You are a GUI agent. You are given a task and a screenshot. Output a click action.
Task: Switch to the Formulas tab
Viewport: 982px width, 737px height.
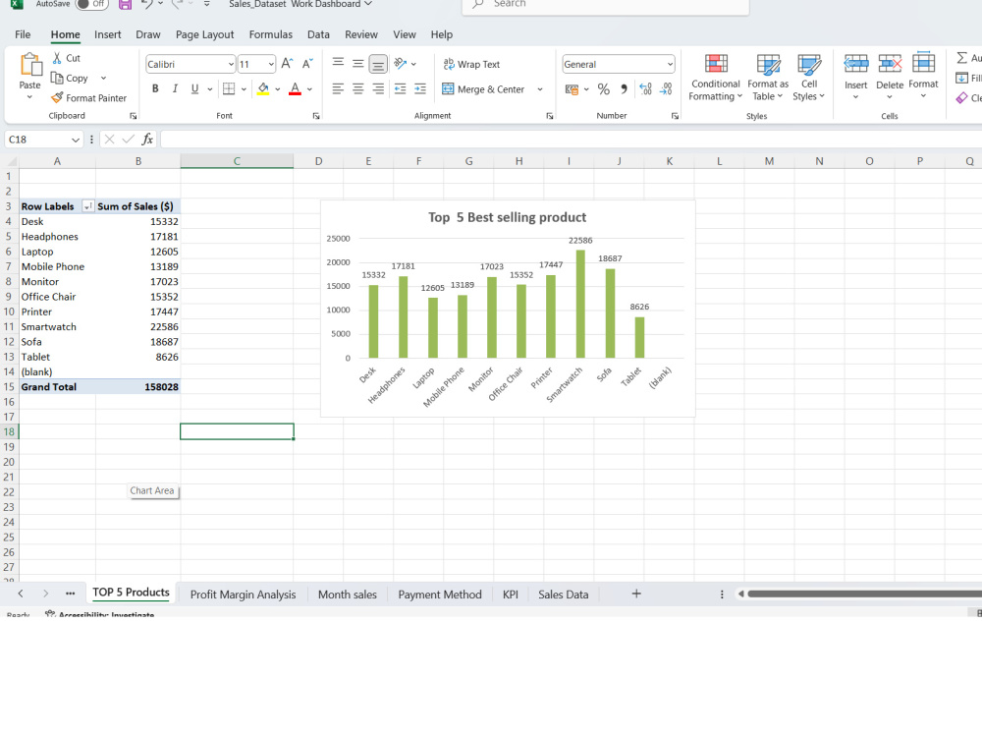pyautogui.click(x=271, y=34)
